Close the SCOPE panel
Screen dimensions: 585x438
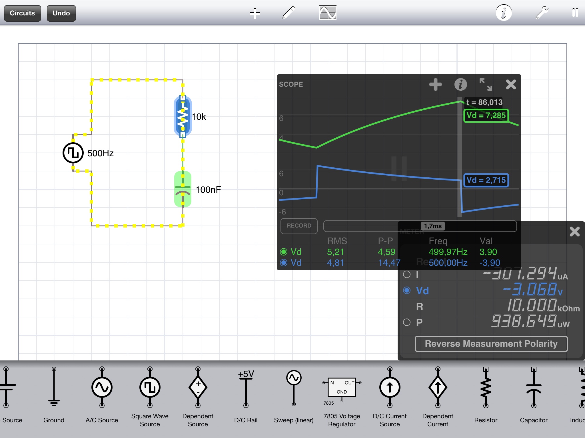coord(511,84)
